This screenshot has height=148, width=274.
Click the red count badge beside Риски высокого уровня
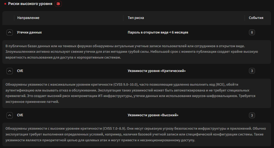[58, 4]
